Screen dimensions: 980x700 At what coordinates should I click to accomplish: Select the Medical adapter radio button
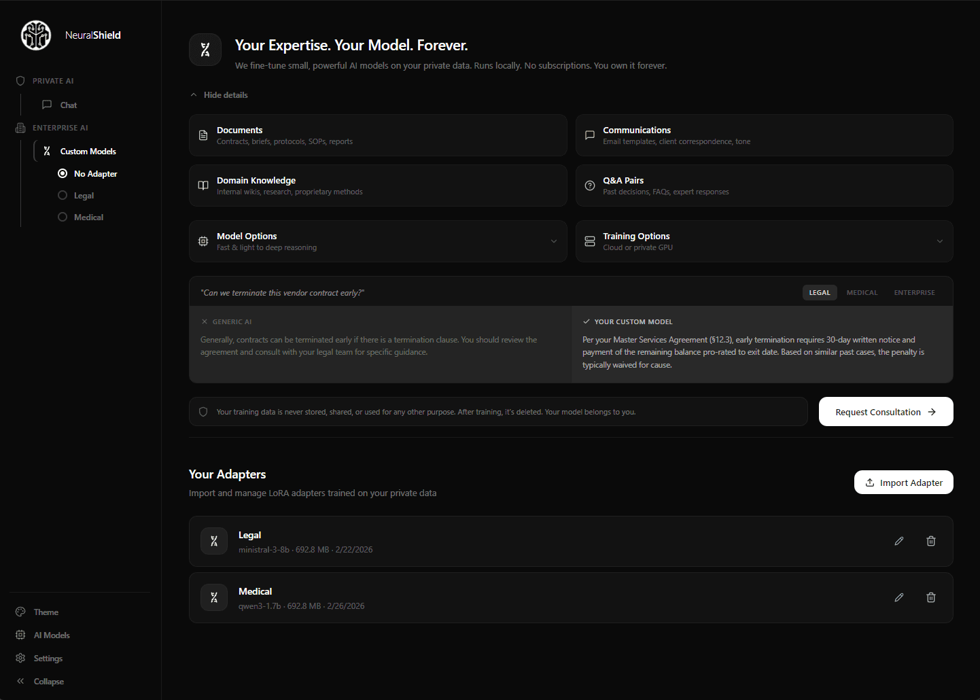click(62, 217)
